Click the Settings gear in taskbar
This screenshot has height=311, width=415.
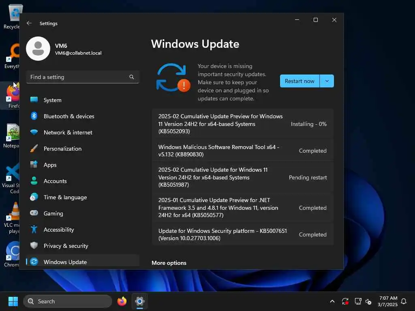click(140, 301)
